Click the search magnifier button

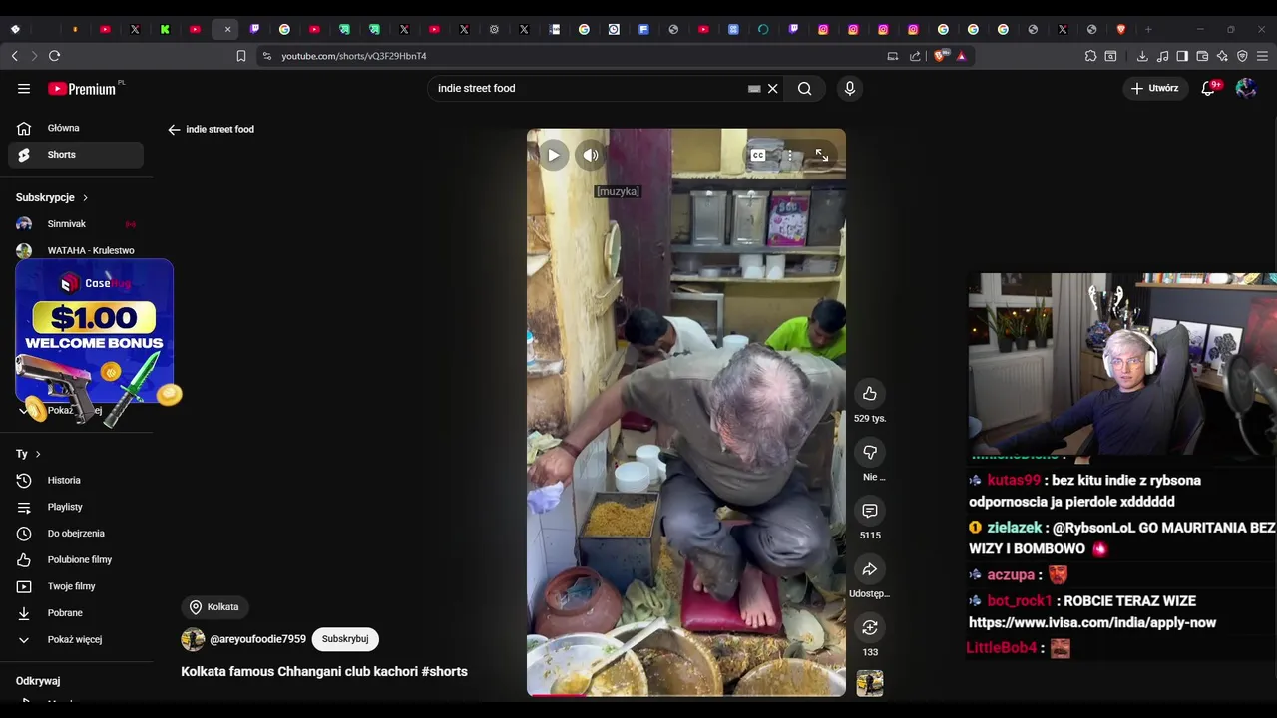coord(804,89)
